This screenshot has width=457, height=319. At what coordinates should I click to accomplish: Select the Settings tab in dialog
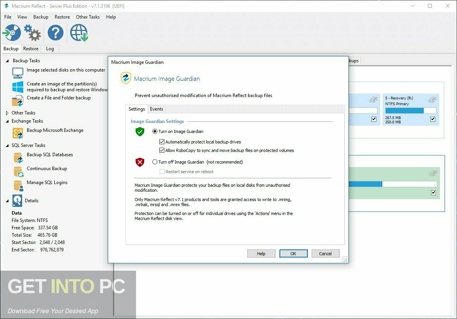[x=137, y=109]
